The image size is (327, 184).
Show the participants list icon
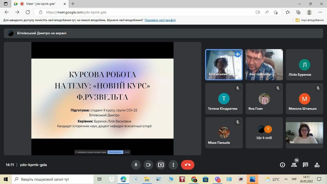tap(294, 165)
